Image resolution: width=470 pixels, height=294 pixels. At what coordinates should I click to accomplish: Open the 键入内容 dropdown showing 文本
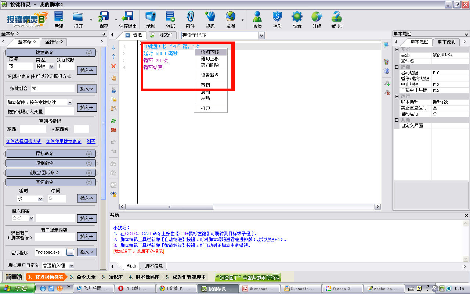click(31, 218)
